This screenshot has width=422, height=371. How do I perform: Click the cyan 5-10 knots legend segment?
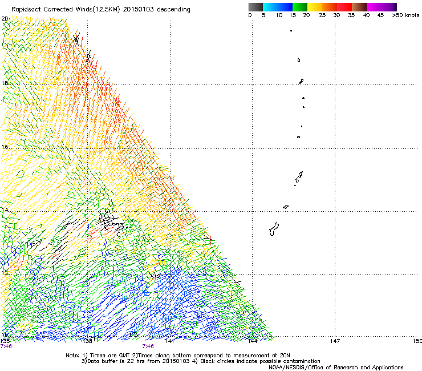tap(270, 7)
